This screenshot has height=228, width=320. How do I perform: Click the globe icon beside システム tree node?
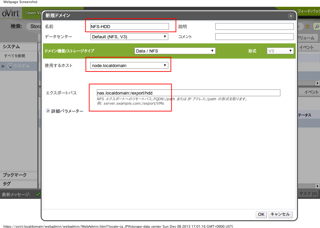pos(10,66)
